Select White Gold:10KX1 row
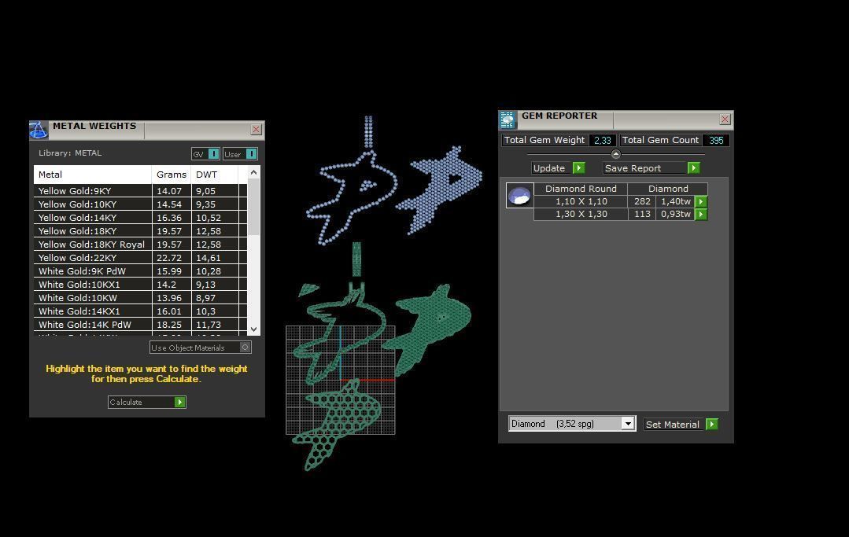The image size is (849, 537). (140, 285)
